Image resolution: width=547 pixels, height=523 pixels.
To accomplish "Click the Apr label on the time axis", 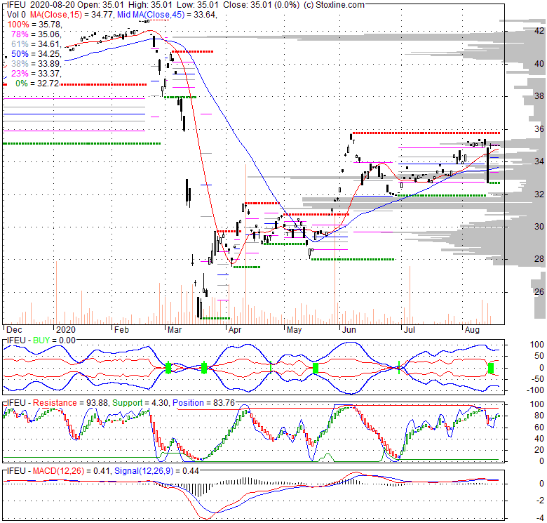I will [x=235, y=330].
